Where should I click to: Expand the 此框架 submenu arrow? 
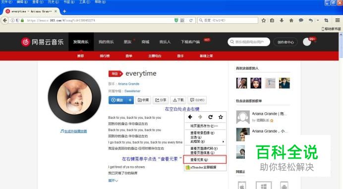[x=223, y=142]
